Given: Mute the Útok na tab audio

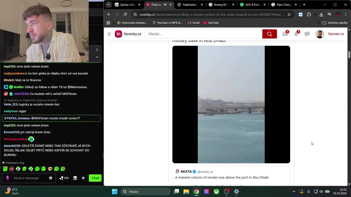Looking at the screenshot, I should point(165,5).
